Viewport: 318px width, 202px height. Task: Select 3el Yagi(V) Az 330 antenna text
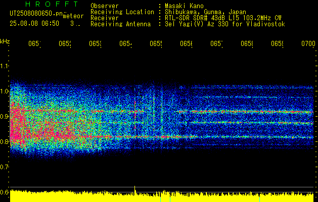pos(225,24)
